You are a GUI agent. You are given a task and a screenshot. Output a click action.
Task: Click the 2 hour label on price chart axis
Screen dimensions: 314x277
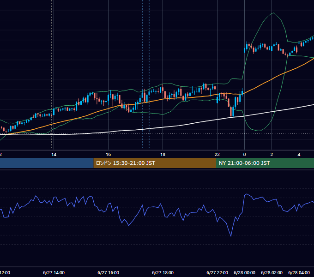coord(272,154)
